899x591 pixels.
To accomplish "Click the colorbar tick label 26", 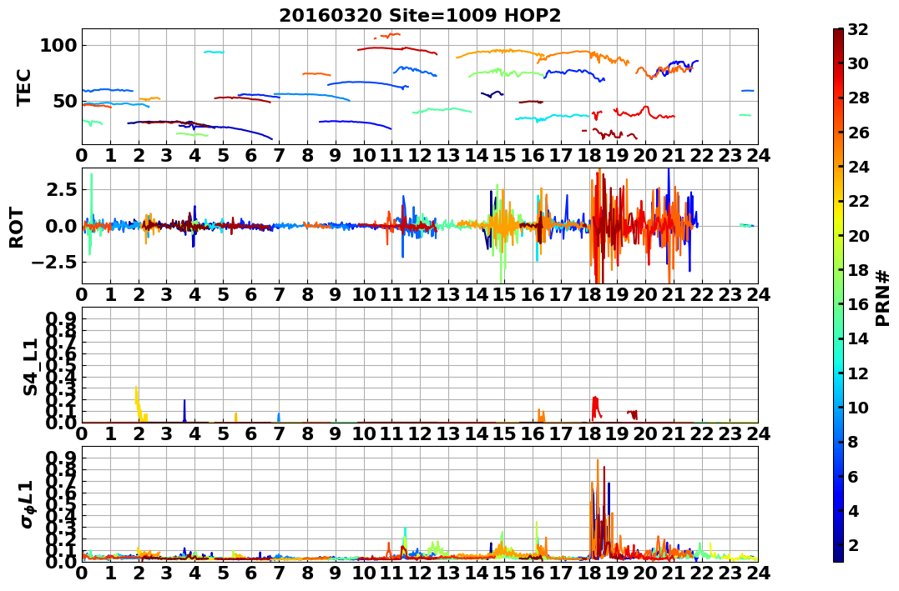I will (858, 133).
